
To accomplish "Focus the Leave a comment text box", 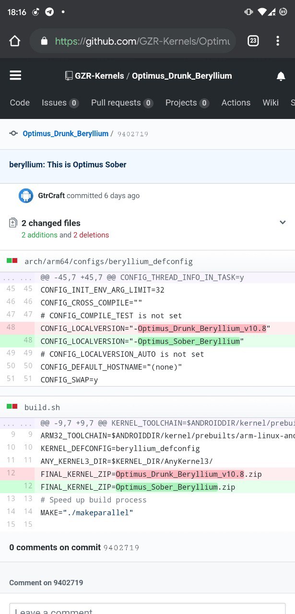I will coord(147,609).
